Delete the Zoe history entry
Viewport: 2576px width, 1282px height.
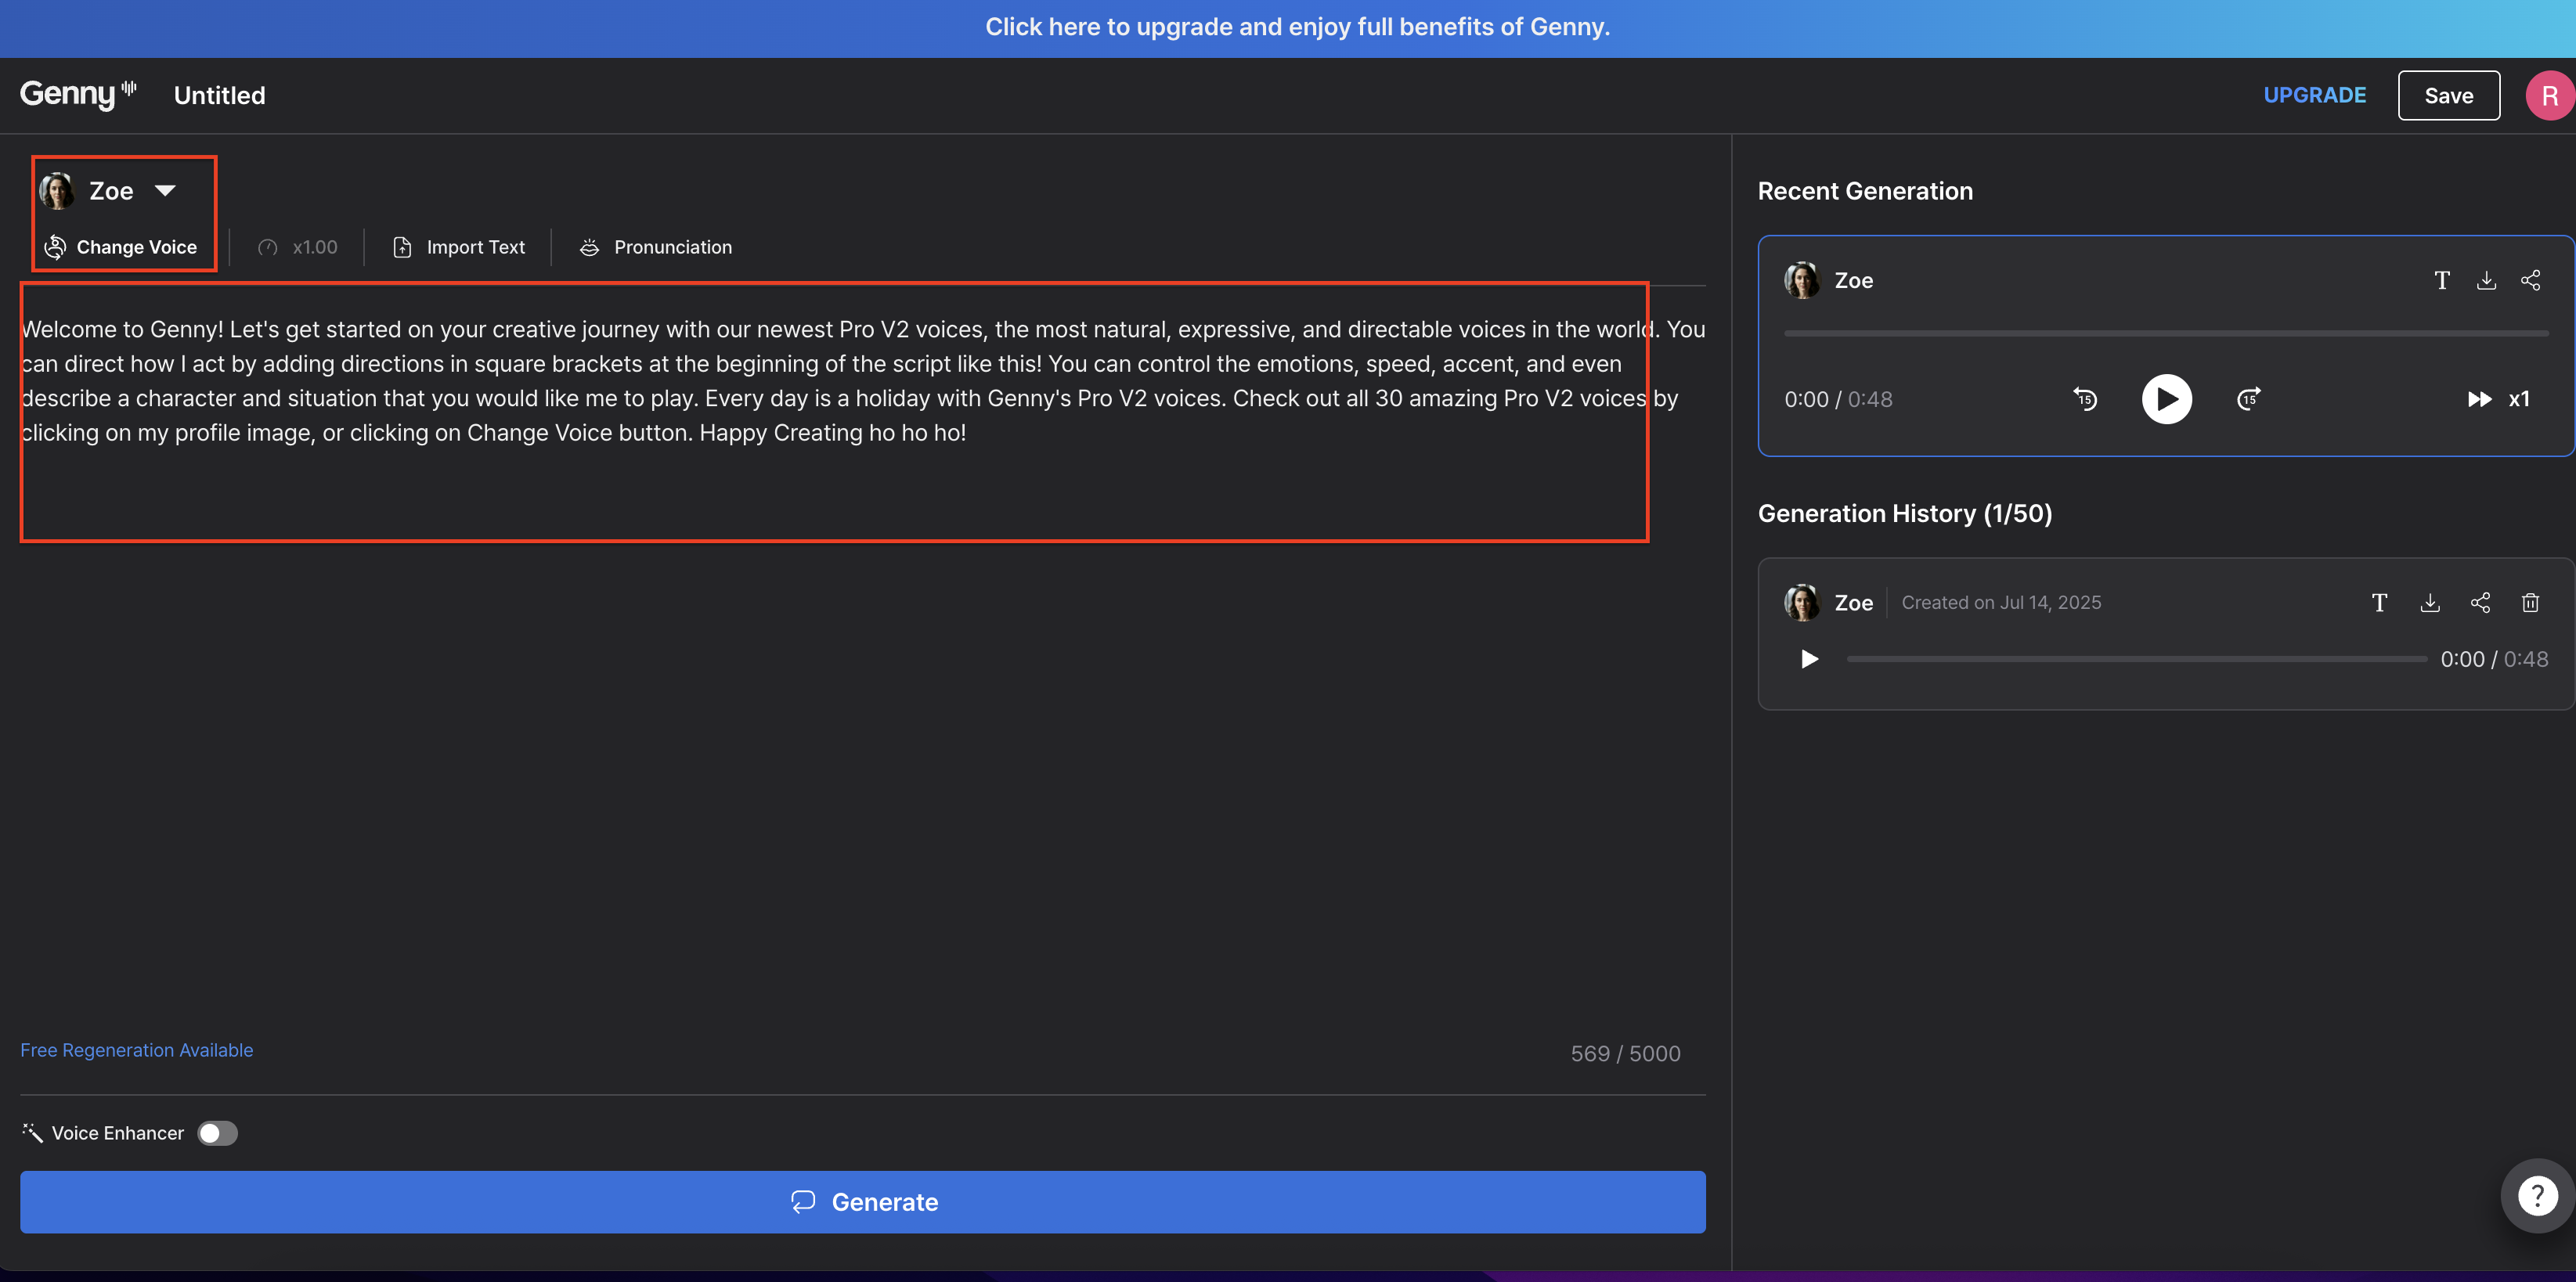[2530, 603]
